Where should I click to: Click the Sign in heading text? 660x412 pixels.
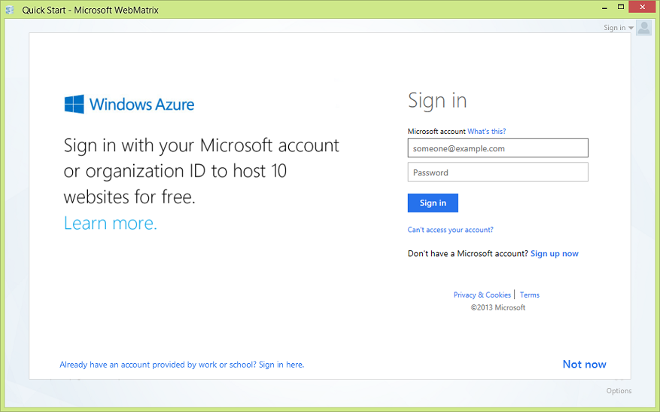click(437, 101)
